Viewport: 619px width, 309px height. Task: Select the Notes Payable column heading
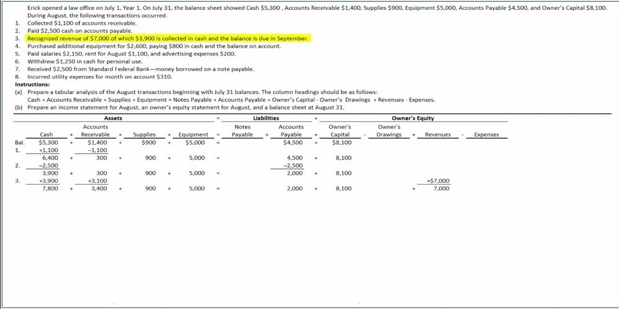pos(242,131)
